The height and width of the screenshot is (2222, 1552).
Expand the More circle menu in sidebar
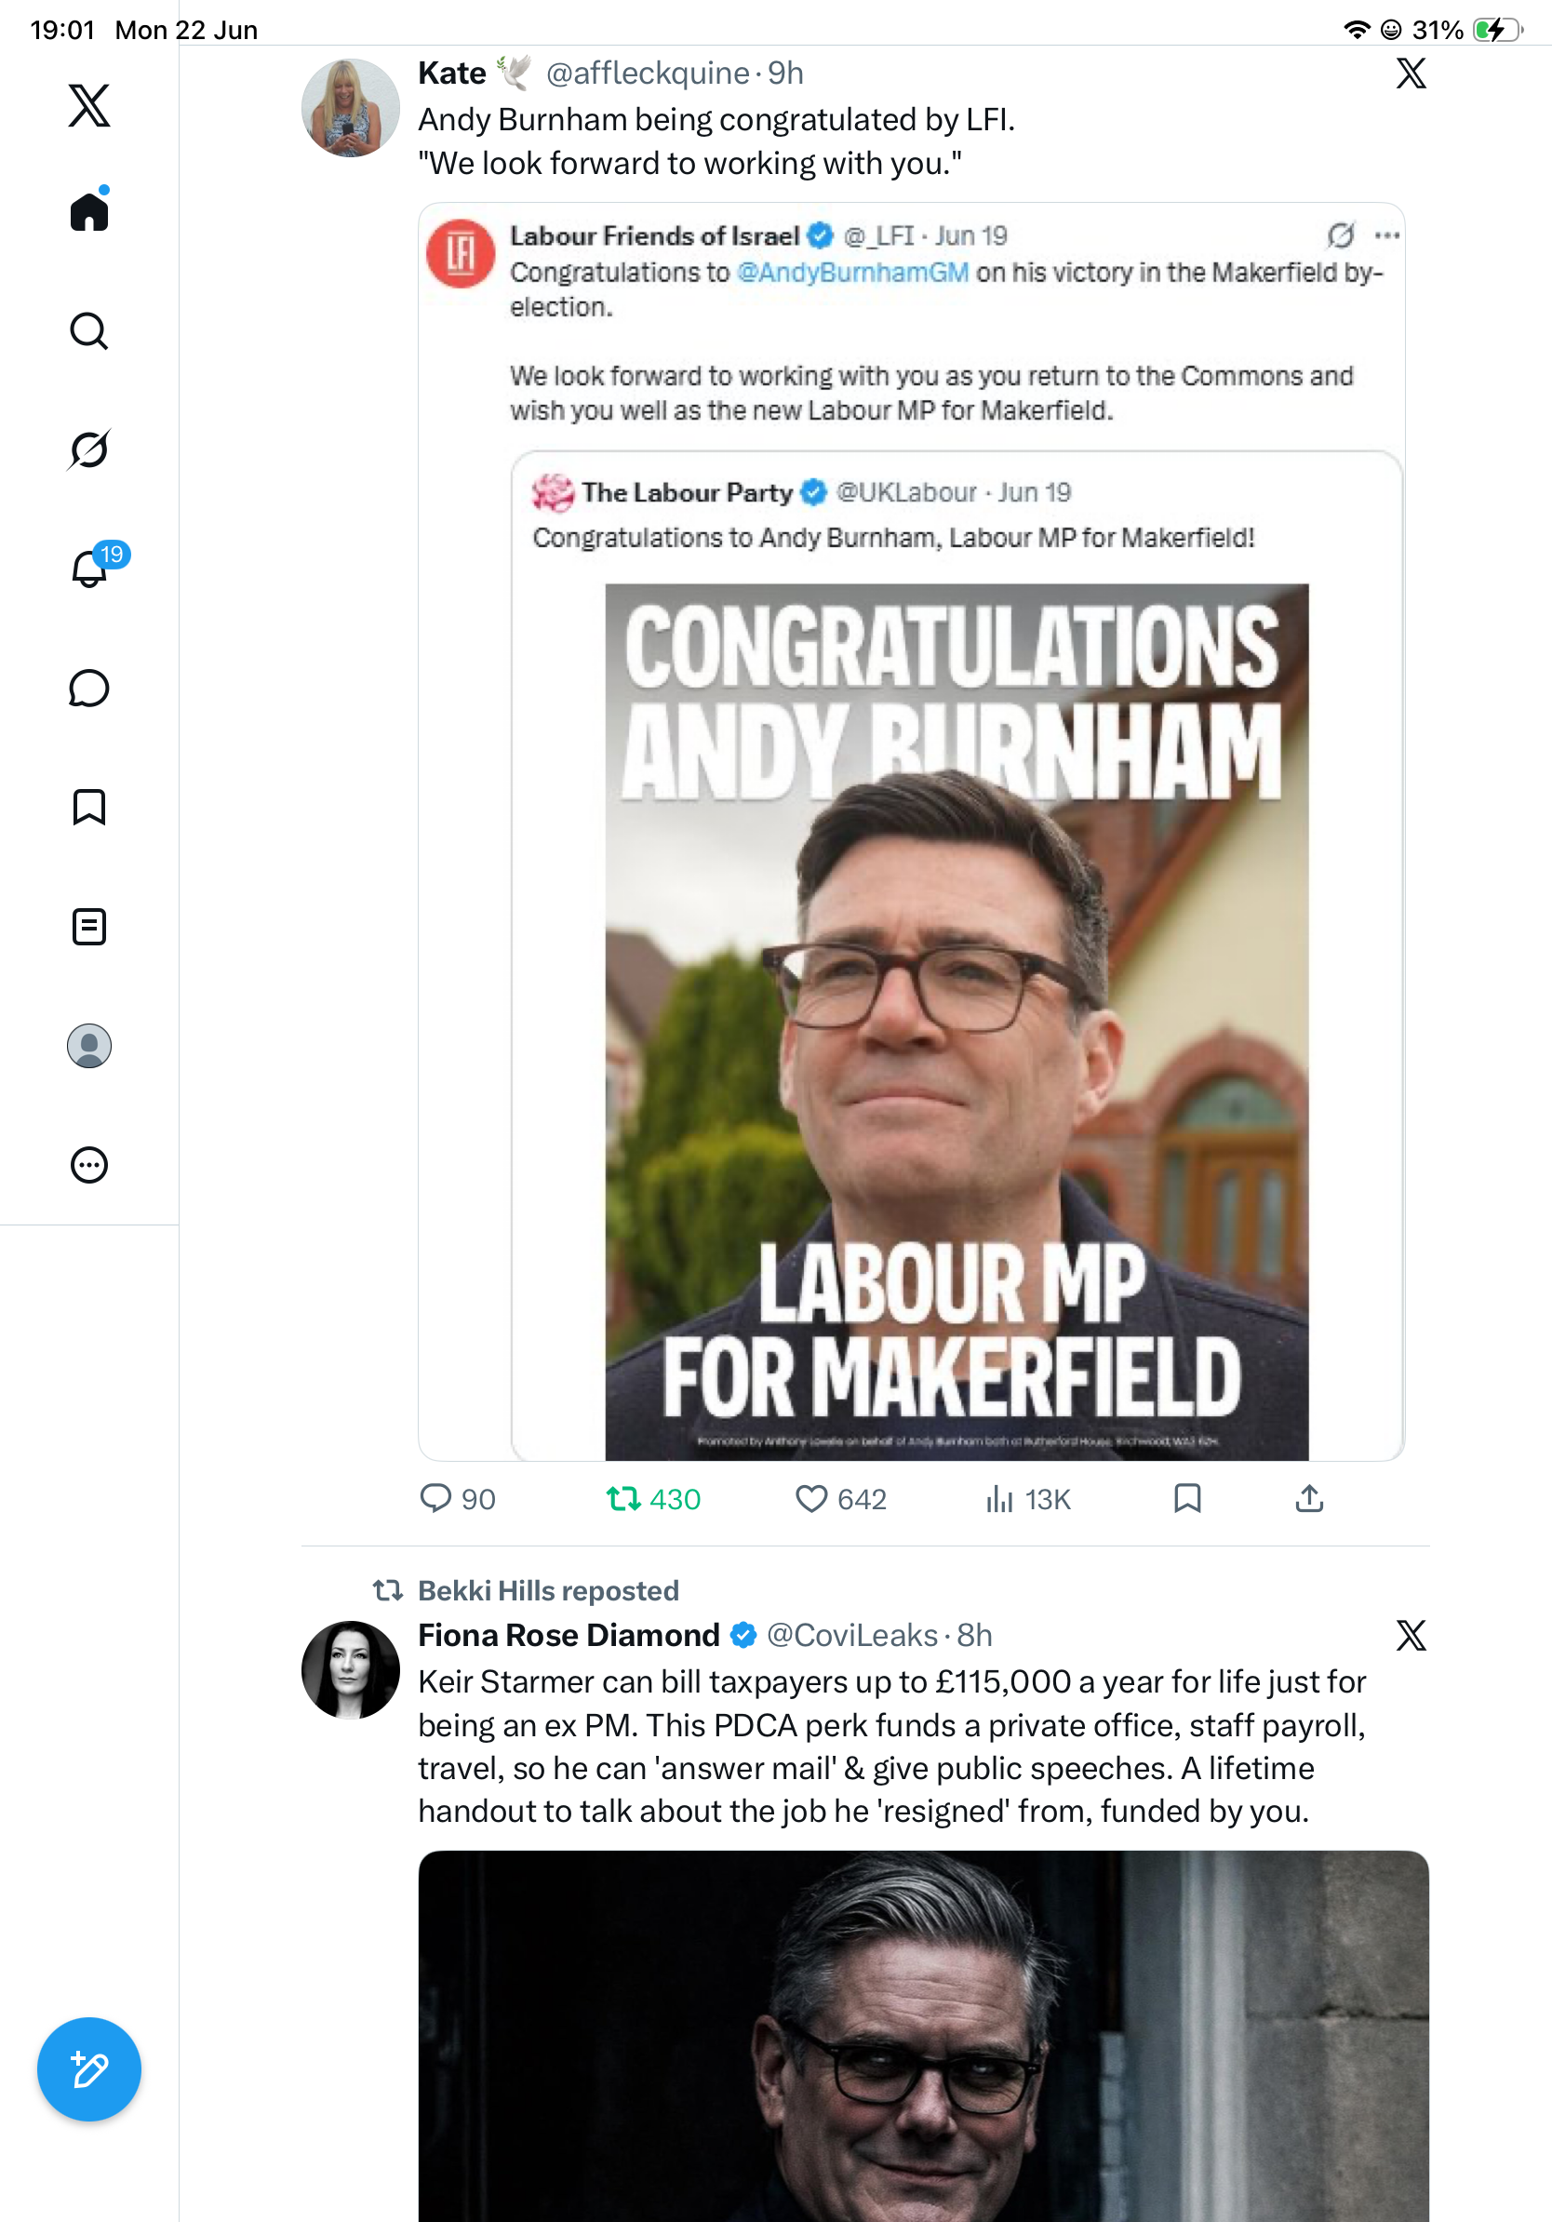click(89, 1165)
